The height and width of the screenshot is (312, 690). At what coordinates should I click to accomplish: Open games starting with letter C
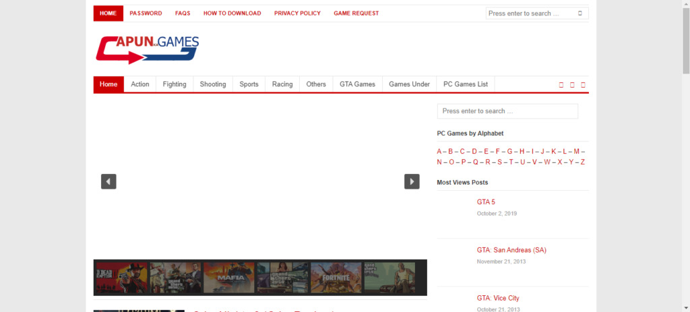tap(462, 152)
